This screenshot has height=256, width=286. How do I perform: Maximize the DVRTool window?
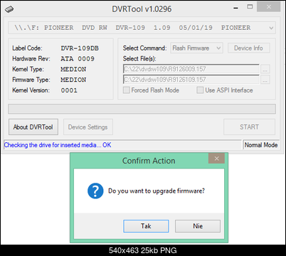tap(250, 7)
